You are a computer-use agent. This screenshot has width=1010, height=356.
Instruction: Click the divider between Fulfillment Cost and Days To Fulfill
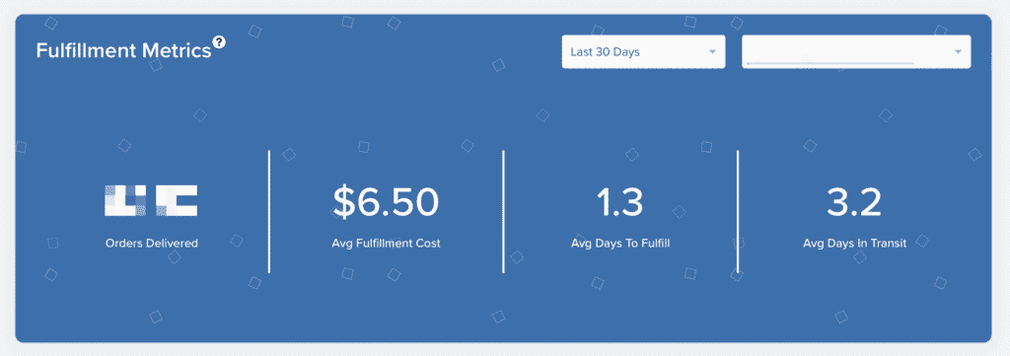coord(503,212)
